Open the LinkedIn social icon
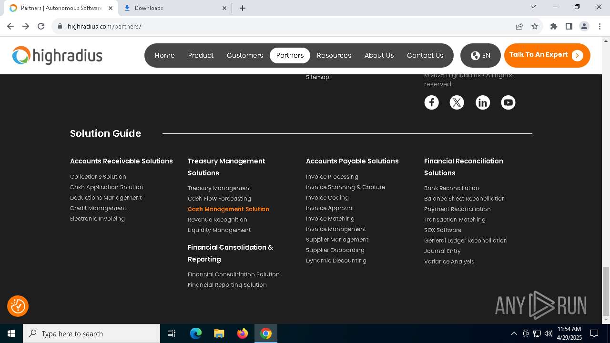The height and width of the screenshot is (343, 610). pos(482,102)
